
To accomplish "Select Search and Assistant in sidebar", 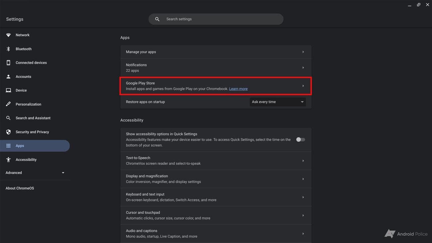I will click(x=33, y=118).
